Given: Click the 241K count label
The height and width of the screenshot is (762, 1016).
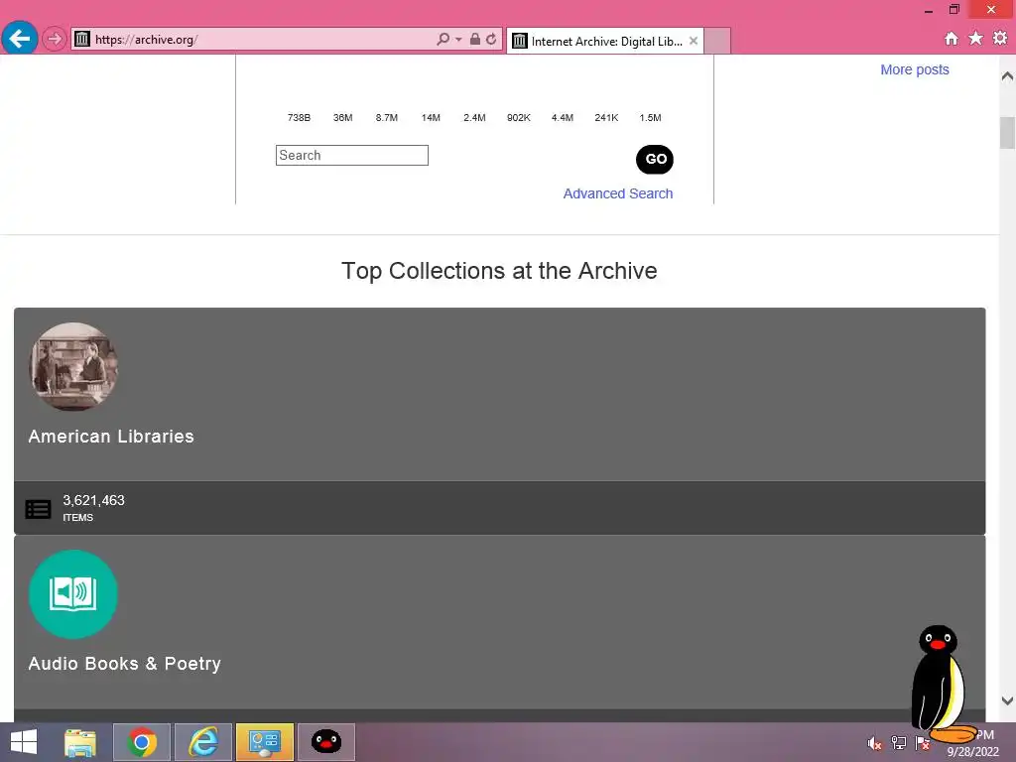Looking at the screenshot, I should pyautogui.click(x=606, y=118).
